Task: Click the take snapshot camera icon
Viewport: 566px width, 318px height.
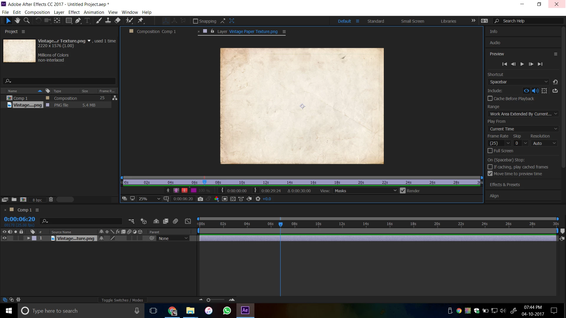Action: pos(200,199)
